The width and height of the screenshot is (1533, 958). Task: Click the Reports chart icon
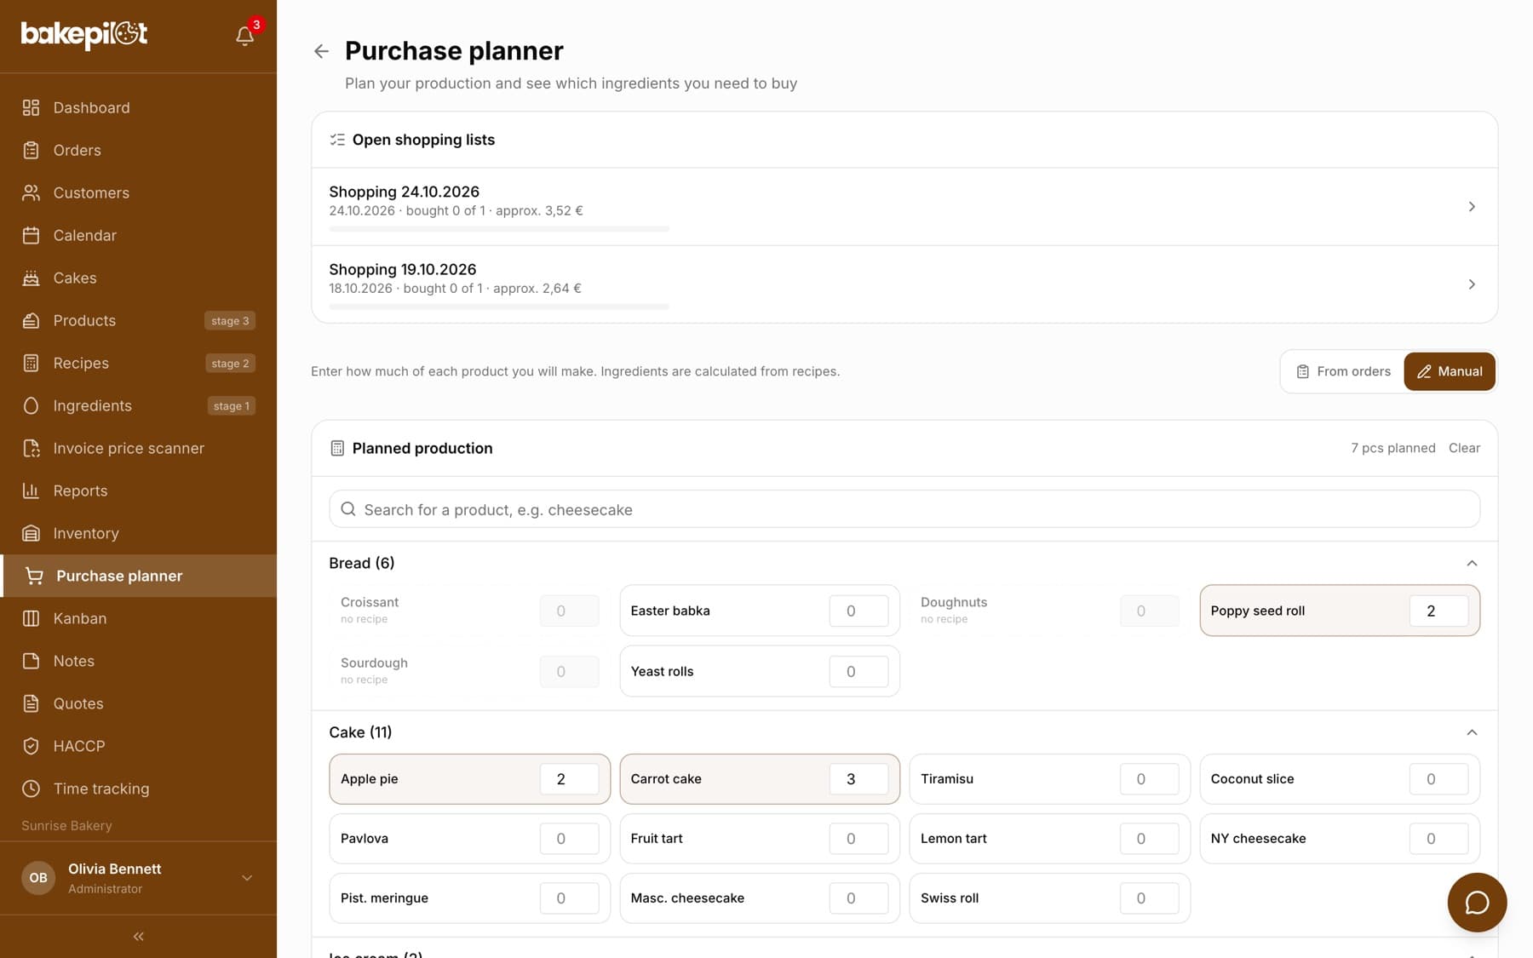click(x=31, y=490)
